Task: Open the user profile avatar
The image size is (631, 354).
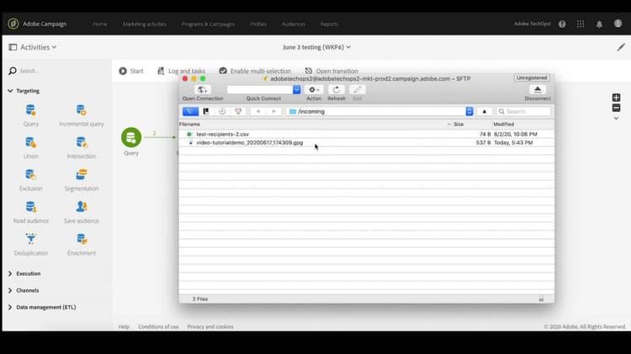Action: [618, 24]
